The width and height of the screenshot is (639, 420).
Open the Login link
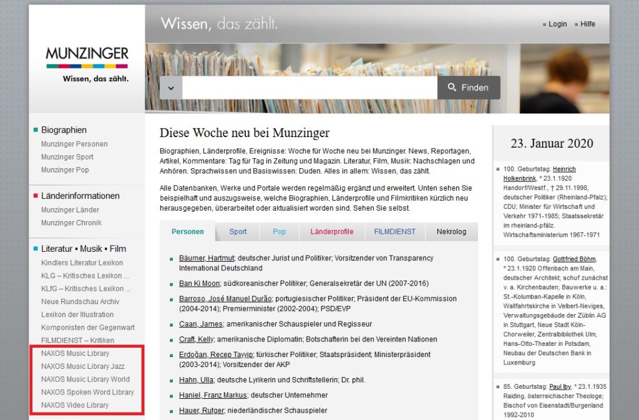tap(557, 24)
